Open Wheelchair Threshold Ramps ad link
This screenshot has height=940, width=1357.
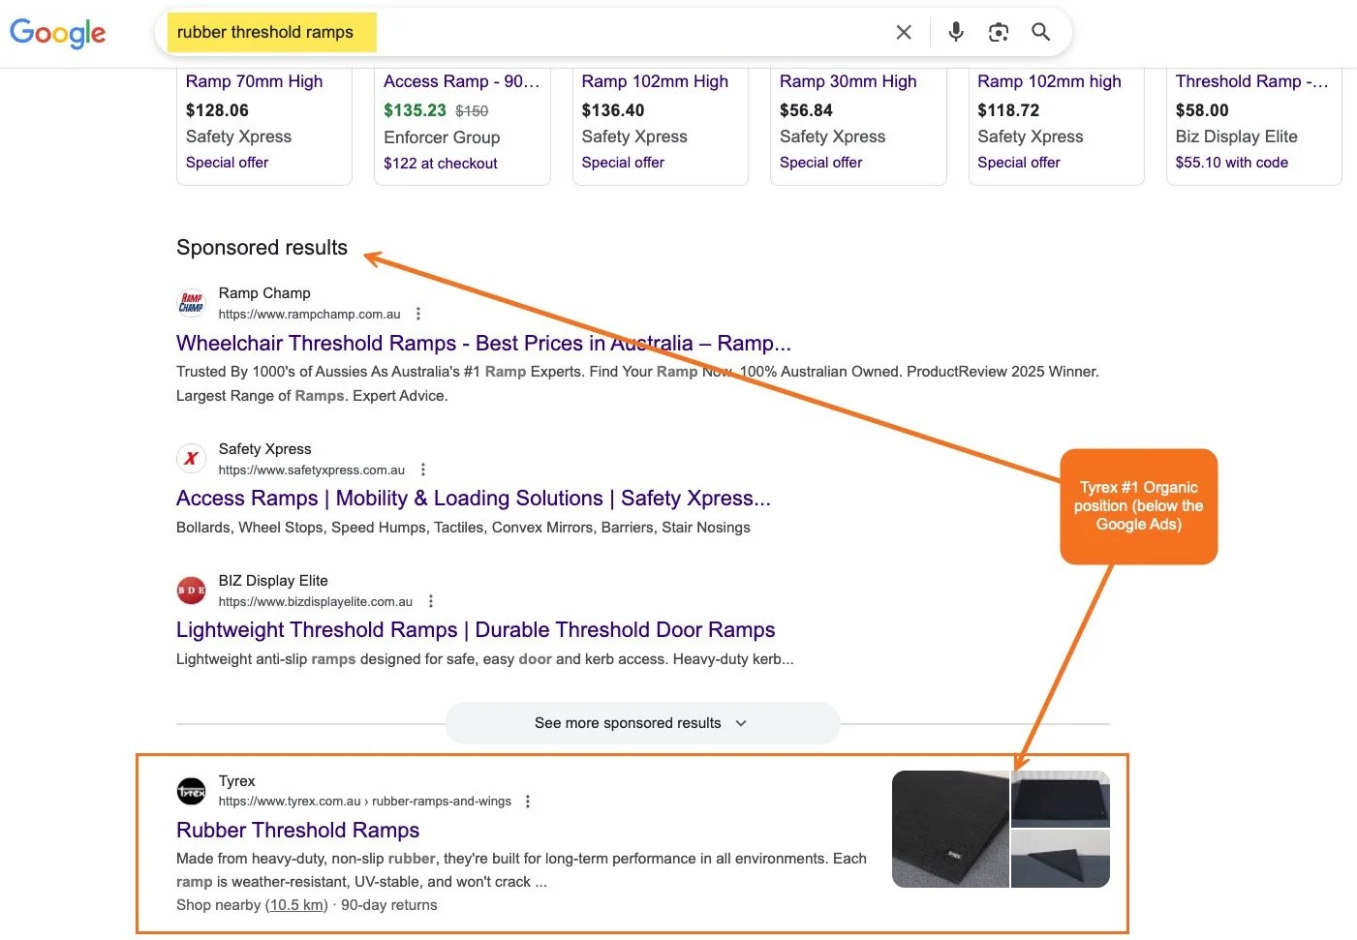pos(483,343)
